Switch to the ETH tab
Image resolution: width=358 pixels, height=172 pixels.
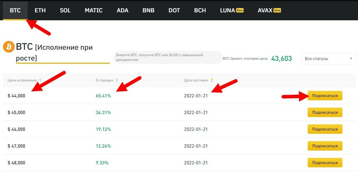point(40,10)
